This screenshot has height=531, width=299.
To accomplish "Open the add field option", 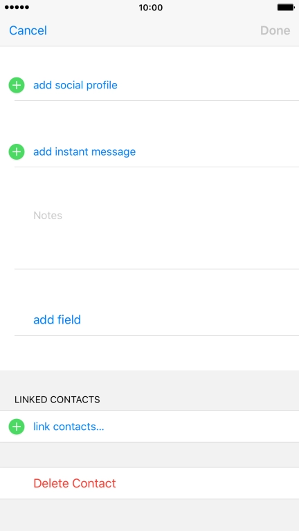I will click(x=57, y=319).
